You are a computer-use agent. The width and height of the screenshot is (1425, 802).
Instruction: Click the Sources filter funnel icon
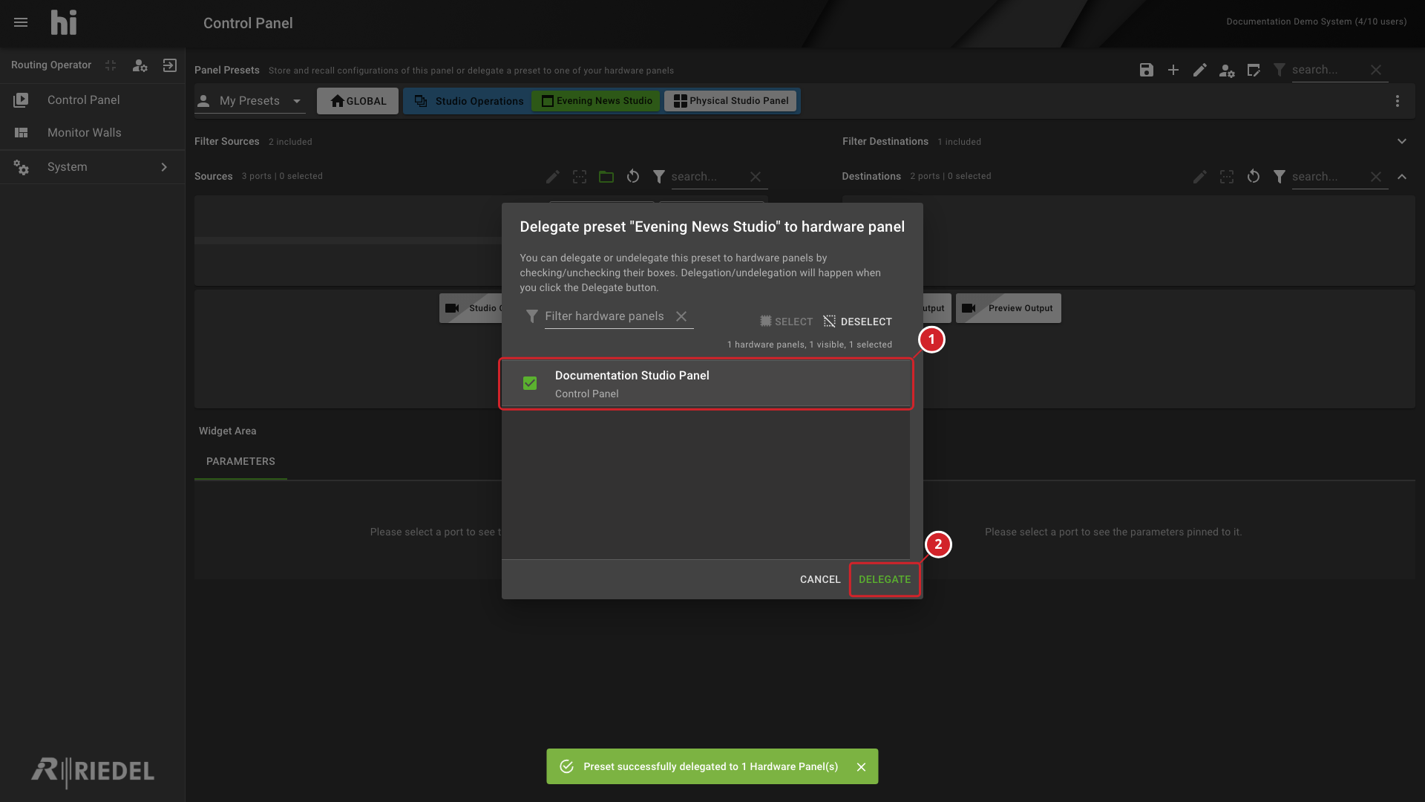(x=659, y=177)
